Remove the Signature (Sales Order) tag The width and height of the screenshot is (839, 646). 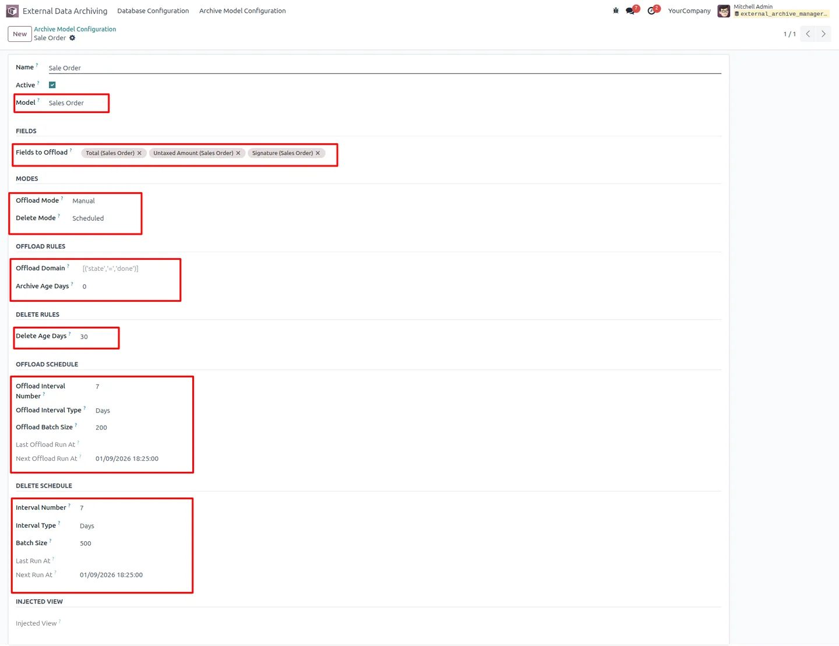click(x=318, y=153)
